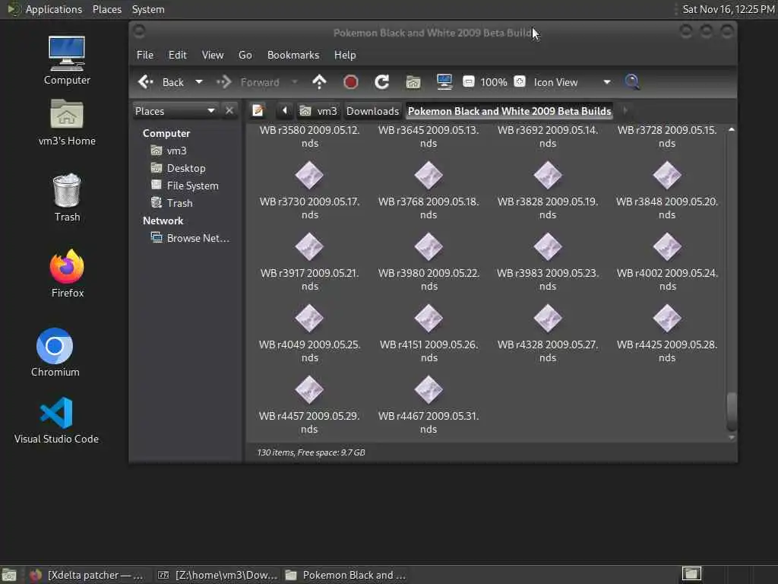Reload the current folder view
778x584 pixels.
click(x=381, y=82)
